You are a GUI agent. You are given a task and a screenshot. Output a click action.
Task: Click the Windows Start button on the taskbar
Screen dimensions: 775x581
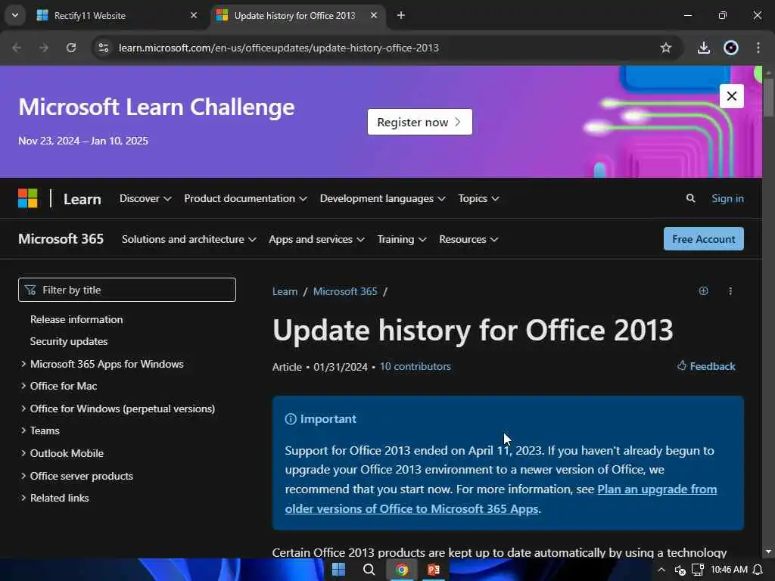point(338,570)
